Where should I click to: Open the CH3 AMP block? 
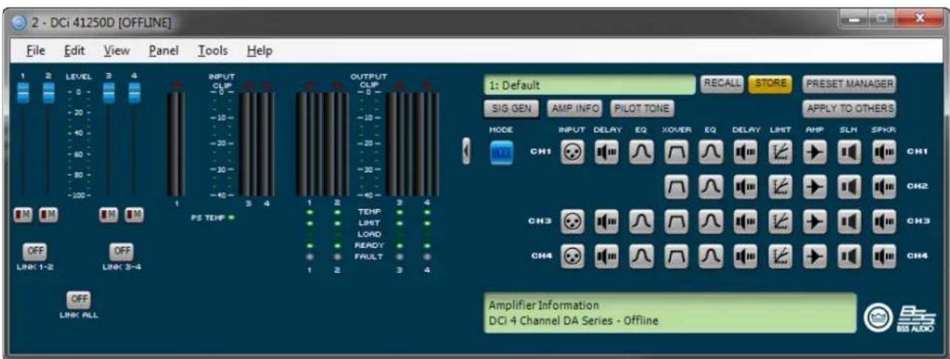(813, 221)
